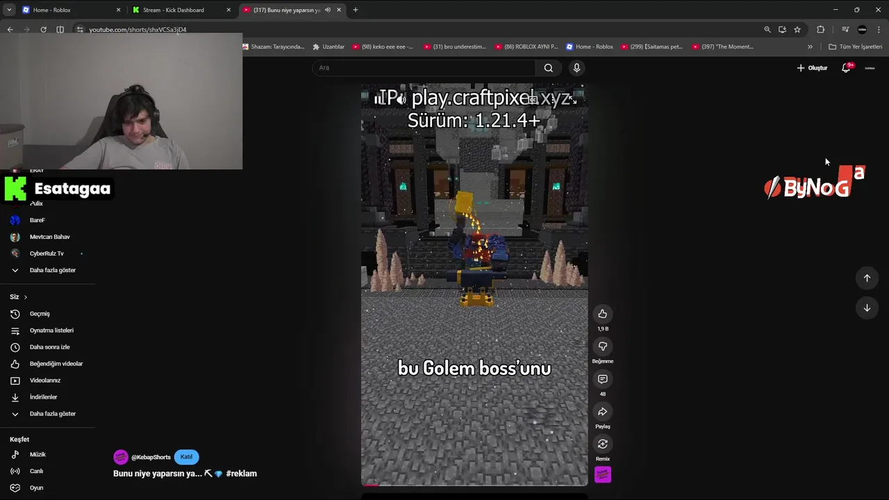Open the browser zoom magnifier icon
This screenshot has width=889, height=500.
767,29
